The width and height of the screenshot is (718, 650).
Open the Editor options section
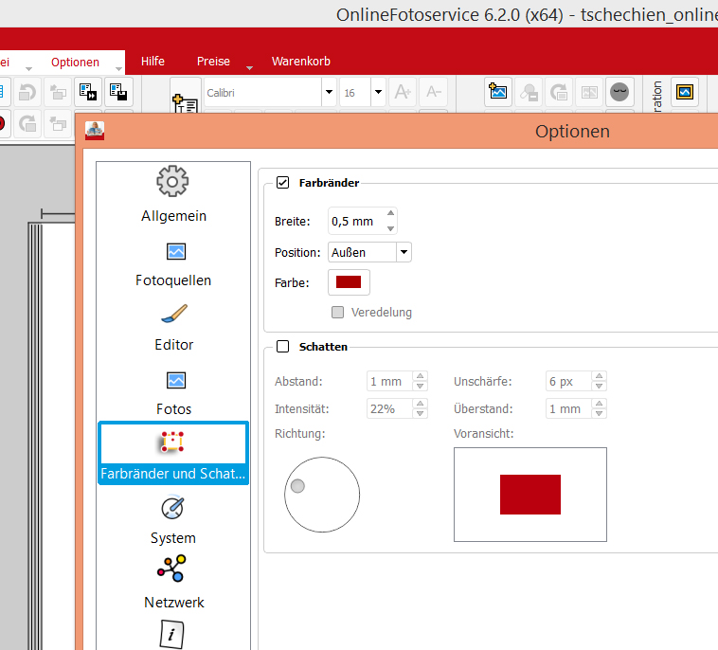pos(173,327)
